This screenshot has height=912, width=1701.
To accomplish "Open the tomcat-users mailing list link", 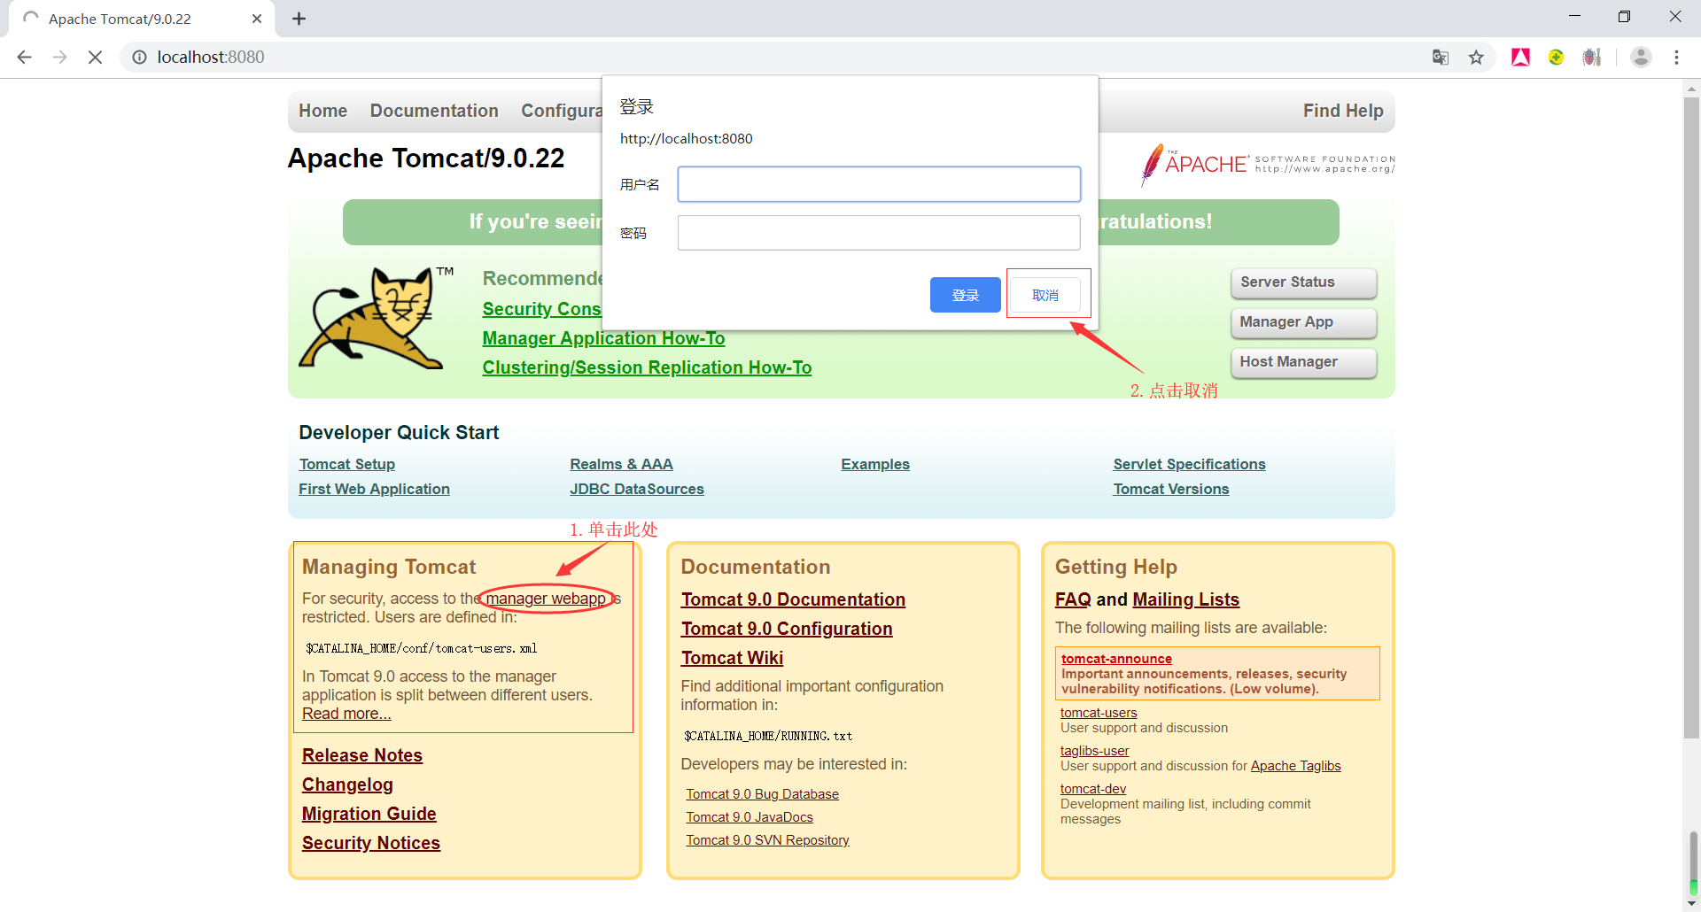I will tap(1099, 713).
